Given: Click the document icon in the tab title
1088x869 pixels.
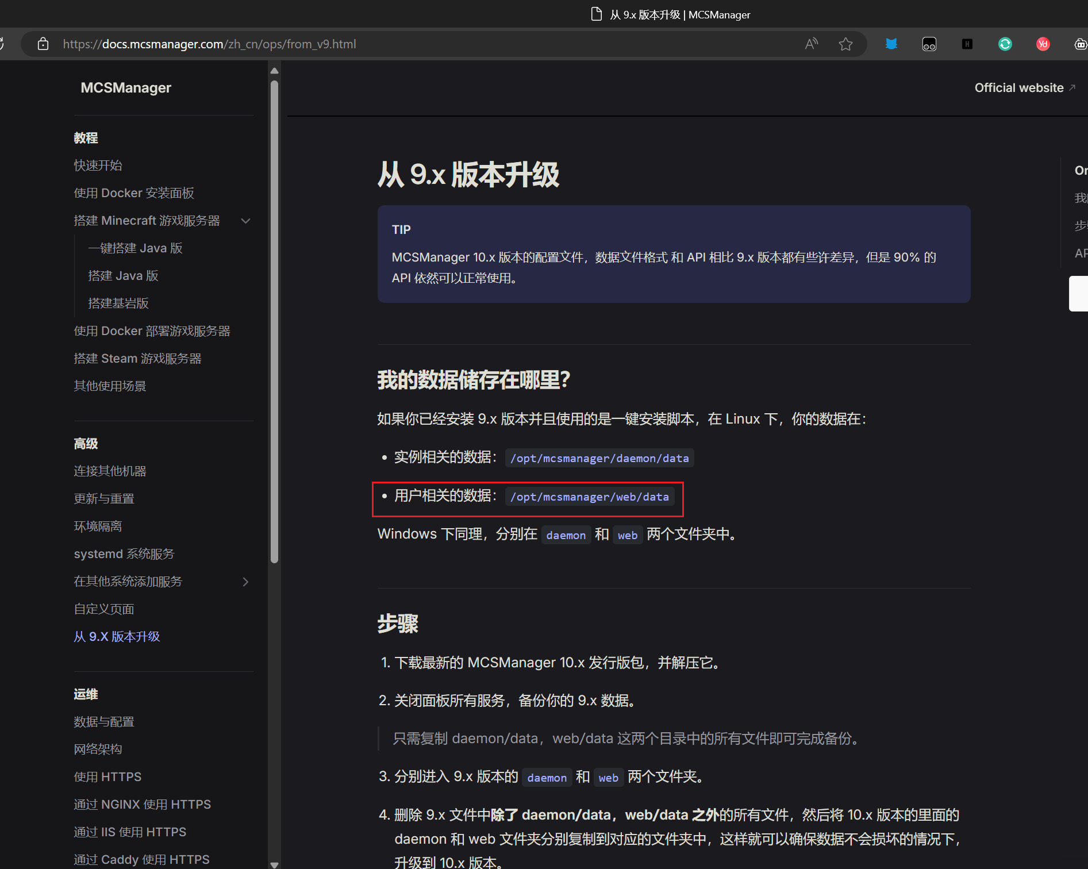Looking at the screenshot, I should pyautogui.click(x=596, y=14).
